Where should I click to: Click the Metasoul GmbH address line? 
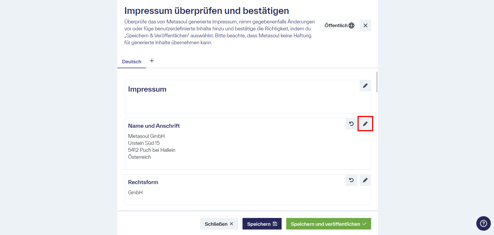tap(146, 136)
